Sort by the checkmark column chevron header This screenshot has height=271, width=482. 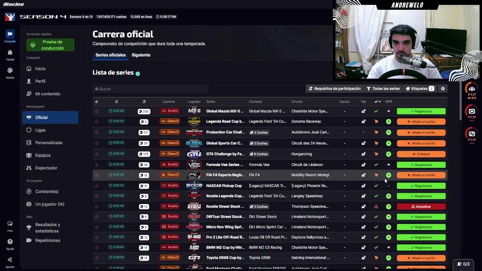377,102
